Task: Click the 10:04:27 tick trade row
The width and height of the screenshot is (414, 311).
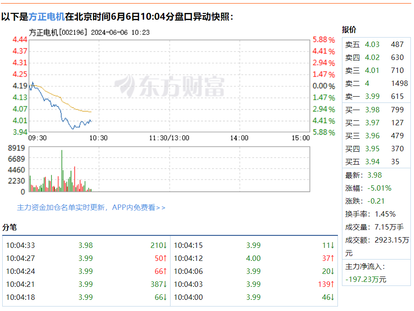Action: coord(86,258)
